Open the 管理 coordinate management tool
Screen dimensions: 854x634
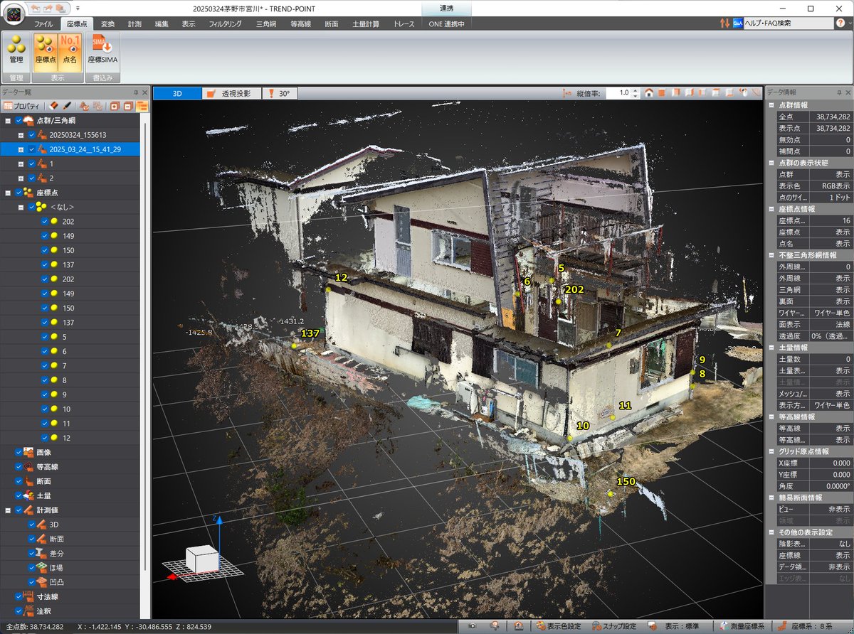tap(16, 51)
